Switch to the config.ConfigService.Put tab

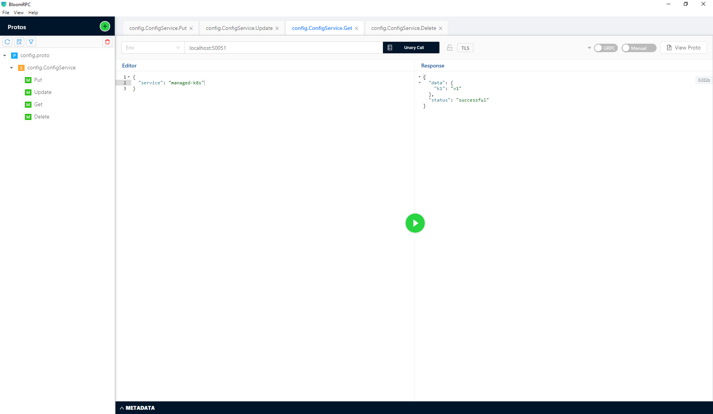pos(157,28)
